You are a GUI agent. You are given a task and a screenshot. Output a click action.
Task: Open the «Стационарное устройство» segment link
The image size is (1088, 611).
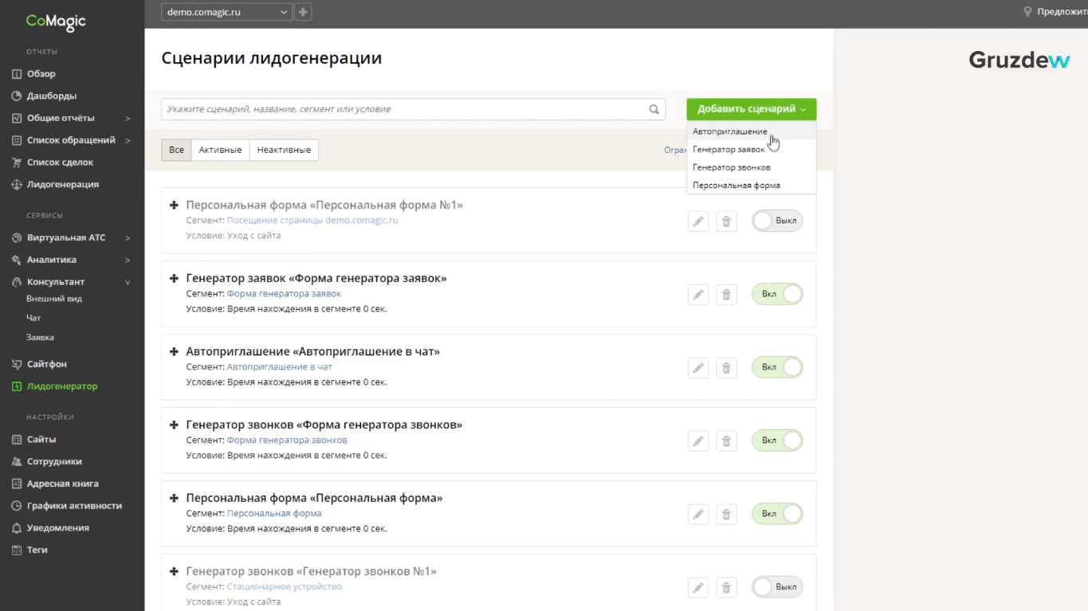pyautogui.click(x=285, y=587)
